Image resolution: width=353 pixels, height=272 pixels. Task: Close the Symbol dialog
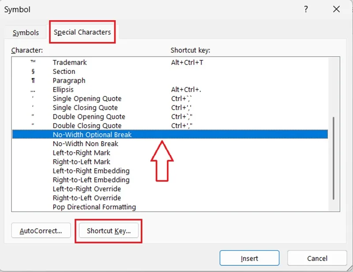[336, 9]
